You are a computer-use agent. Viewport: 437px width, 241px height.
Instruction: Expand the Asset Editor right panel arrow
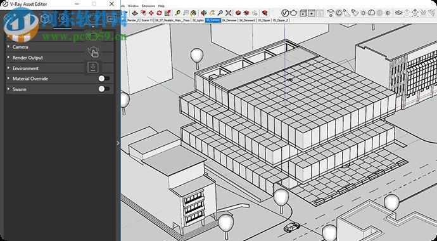[118, 143]
